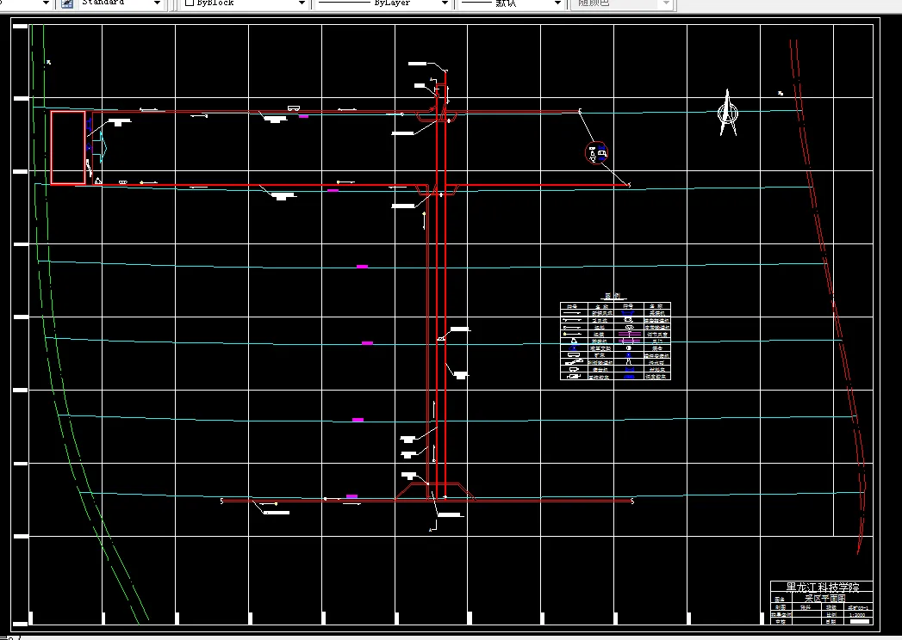902x640 pixels.
Task: Open the partly hidden leftmost toolbar dropdown arrow
Action: tap(46, 3)
